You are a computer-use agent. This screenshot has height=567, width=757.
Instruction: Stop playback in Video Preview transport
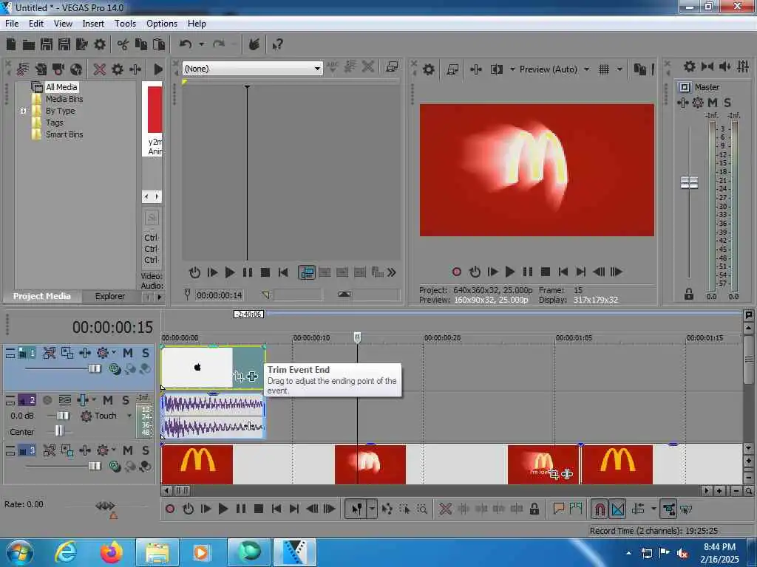[x=546, y=272]
